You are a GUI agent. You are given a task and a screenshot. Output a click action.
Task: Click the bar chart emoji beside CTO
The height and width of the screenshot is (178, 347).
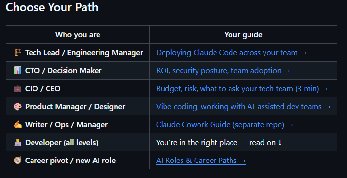coord(17,71)
